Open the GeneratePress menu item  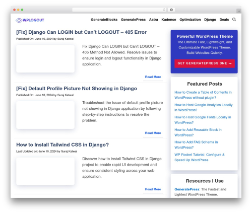tap(133, 20)
